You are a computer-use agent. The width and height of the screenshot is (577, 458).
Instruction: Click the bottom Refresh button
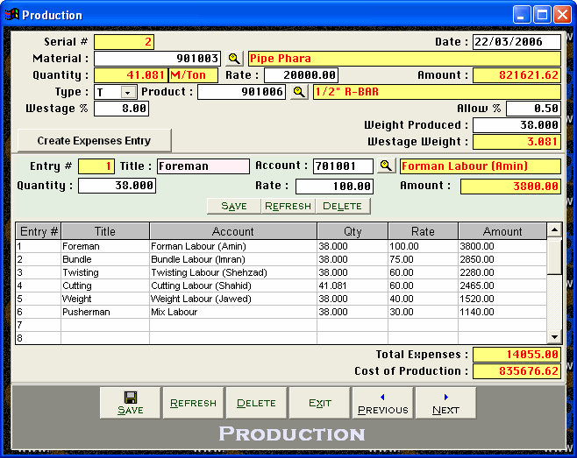(x=193, y=403)
